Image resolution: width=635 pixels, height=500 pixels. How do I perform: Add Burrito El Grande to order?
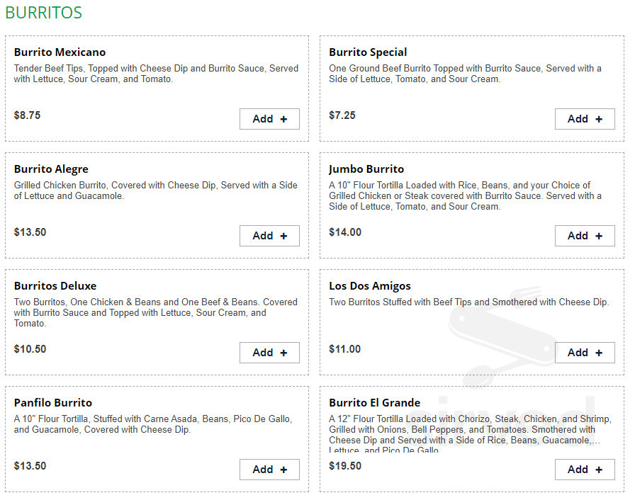[584, 470]
